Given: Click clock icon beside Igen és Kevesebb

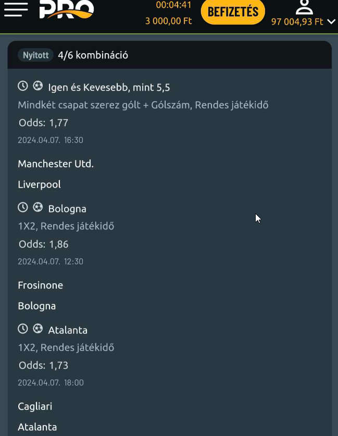Looking at the screenshot, I should [23, 86].
